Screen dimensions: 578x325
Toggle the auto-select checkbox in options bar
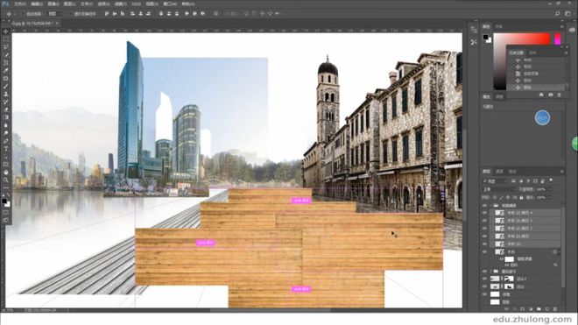[x=23, y=14]
